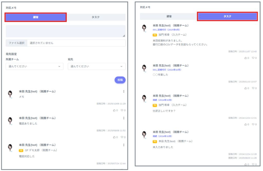Expand the 宛先 dropdown
263x171 pixels.
(x=97, y=66)
